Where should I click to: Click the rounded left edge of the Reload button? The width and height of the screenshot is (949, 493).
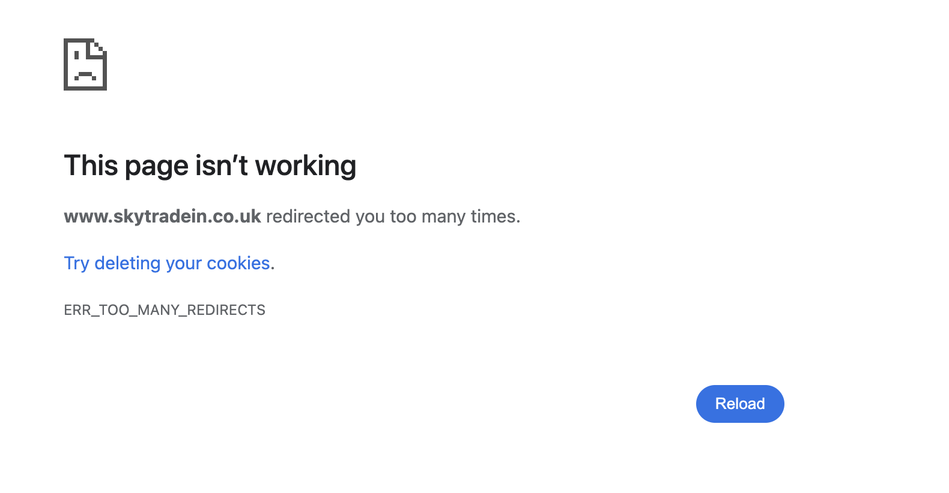tap(700, 404)
